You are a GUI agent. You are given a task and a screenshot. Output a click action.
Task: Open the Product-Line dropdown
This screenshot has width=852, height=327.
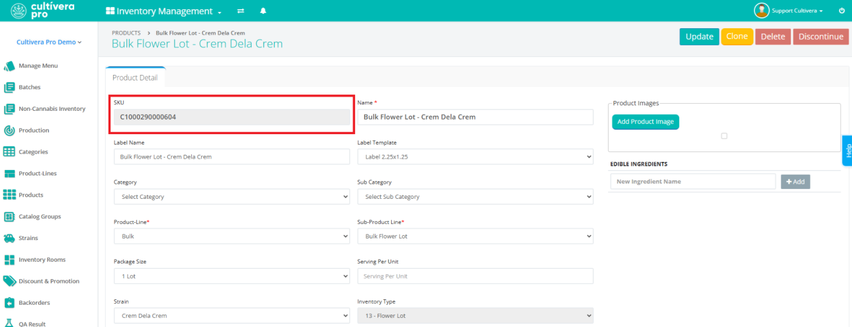coord(232,236)
